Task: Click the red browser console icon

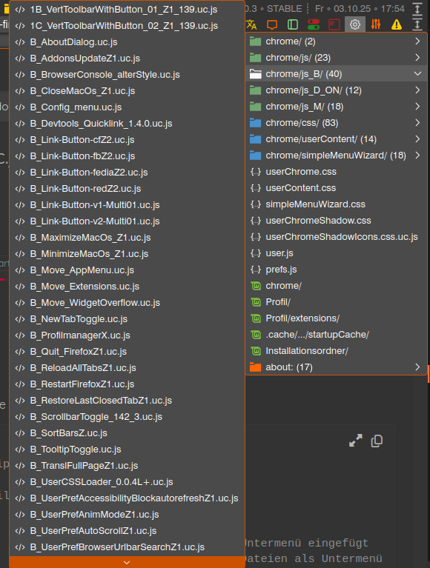Action: pyautogui.click(x=334, y=24)
